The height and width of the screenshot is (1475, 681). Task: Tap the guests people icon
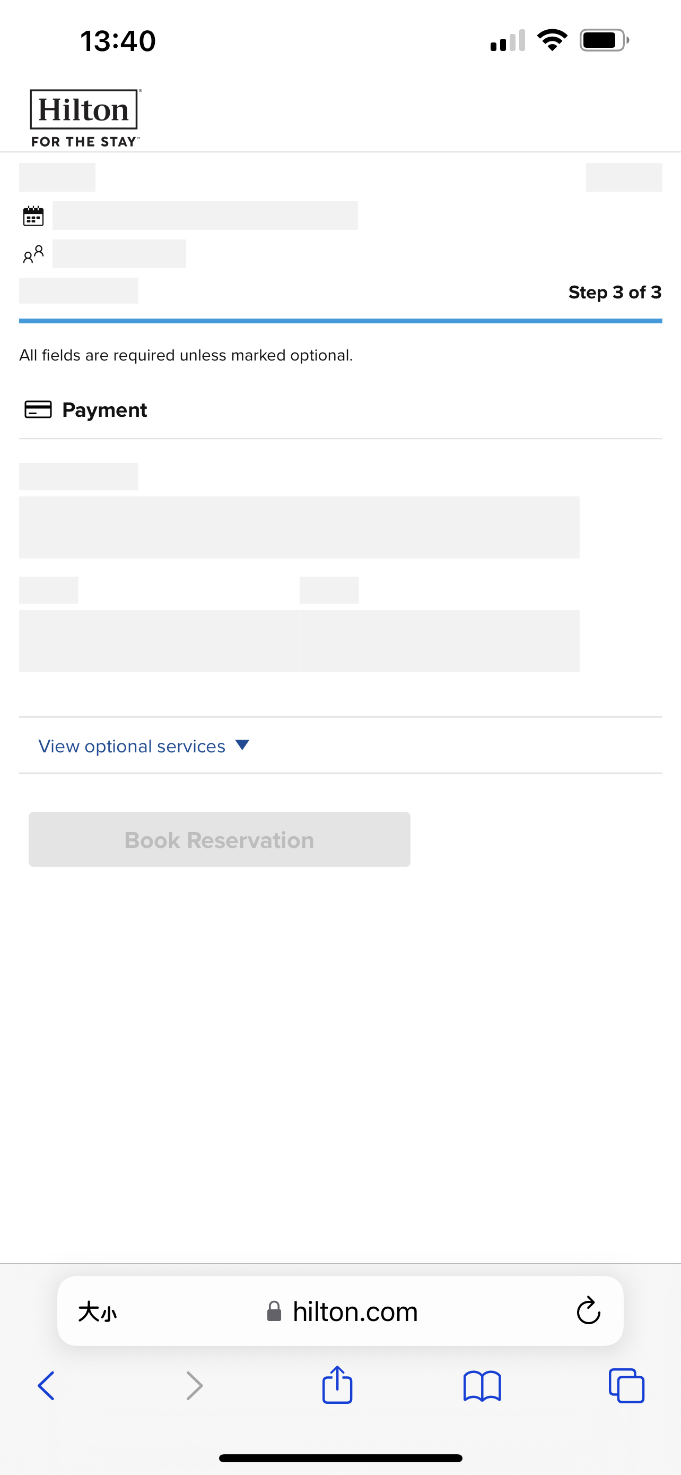33,254
